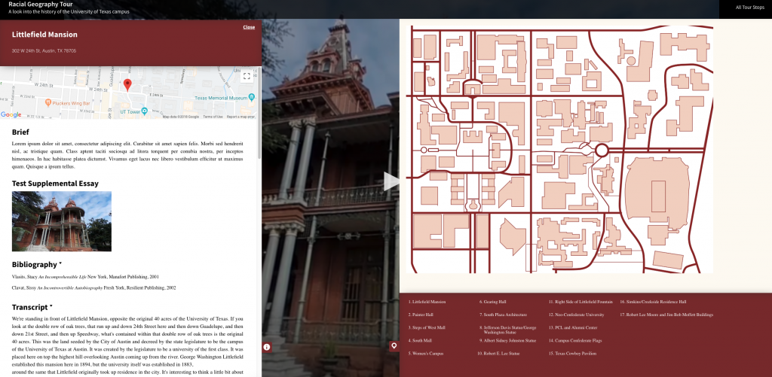Collapse the Transcript section arrow
This screenshot has height=377, width=772.
click(51, 306)
